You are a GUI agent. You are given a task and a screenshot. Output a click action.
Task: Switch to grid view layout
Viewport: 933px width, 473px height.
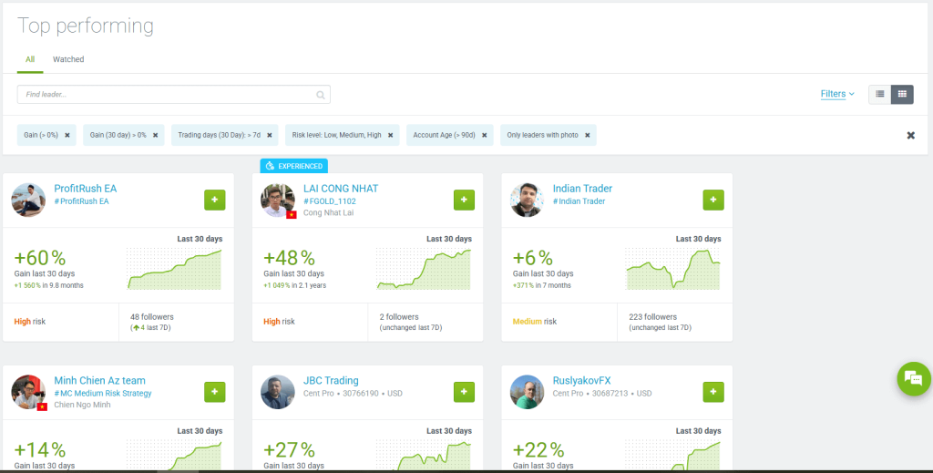[x=902, y=94]
